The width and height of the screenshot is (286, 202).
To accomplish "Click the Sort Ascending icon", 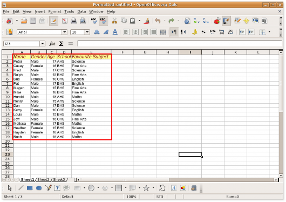I will [196, 21].
